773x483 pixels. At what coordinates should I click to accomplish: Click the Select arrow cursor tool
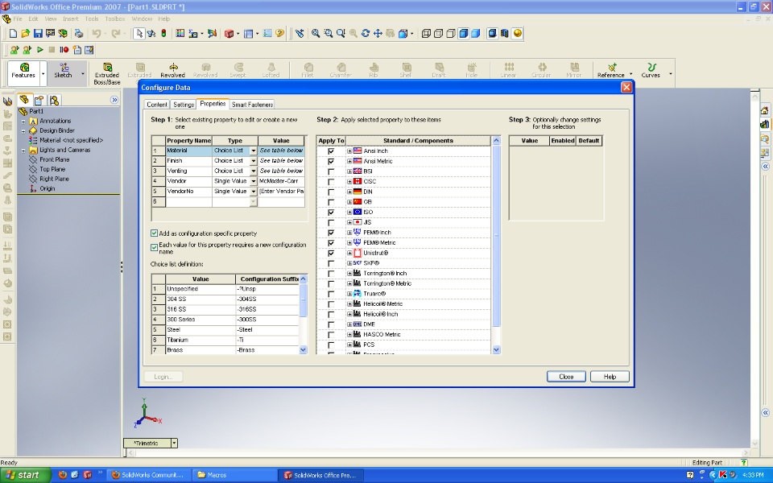pos(139,34)
